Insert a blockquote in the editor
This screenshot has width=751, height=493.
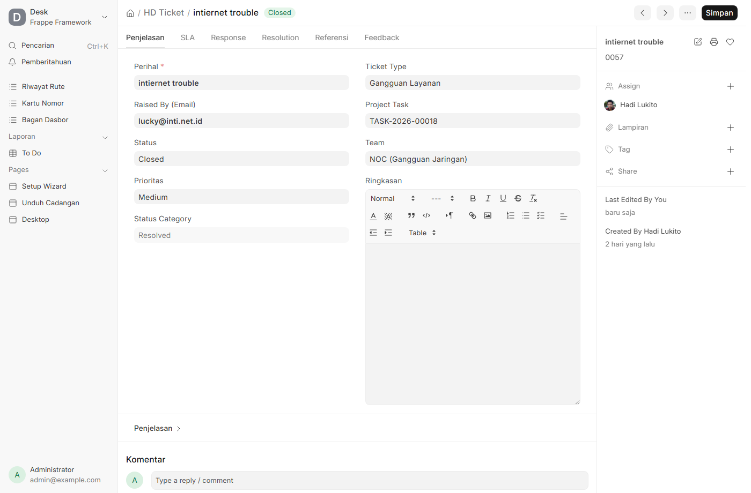point(411,215)
